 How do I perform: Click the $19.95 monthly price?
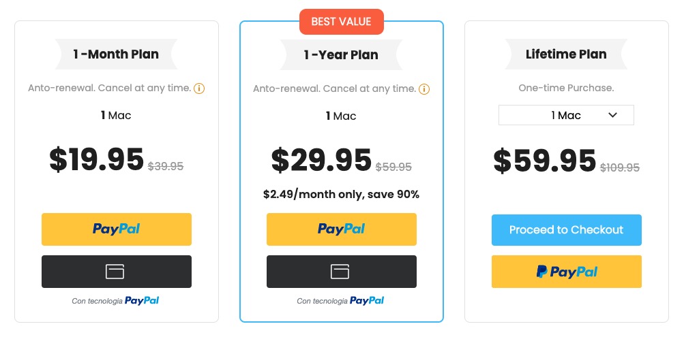click(x=96, y=159)
